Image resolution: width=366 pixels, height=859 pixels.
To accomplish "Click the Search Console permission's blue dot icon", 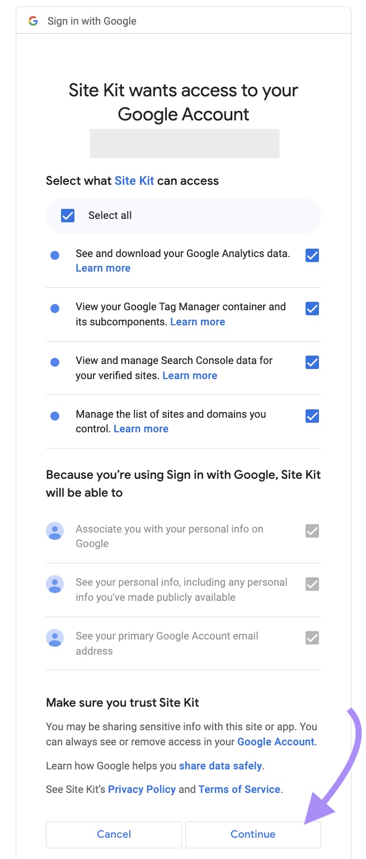I will coord(54,362).
